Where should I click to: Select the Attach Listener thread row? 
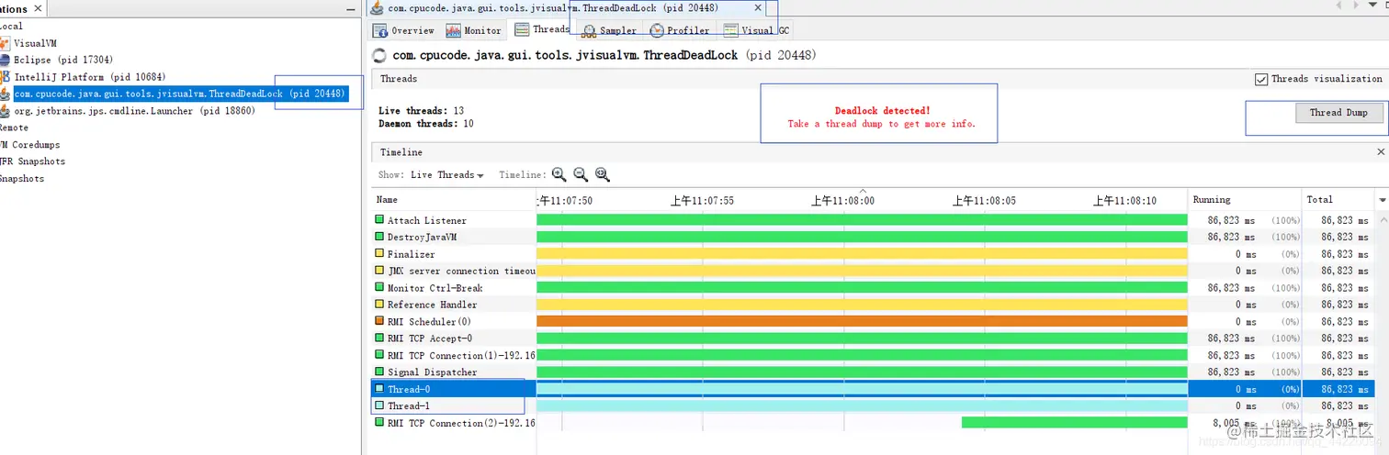[873, 220]
